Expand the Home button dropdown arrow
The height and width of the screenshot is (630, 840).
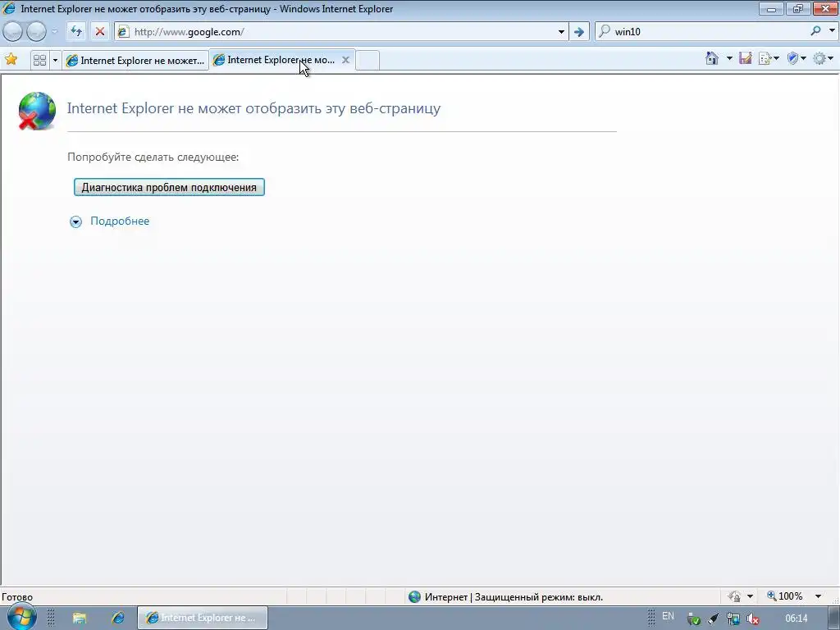[x=729, y=58]
